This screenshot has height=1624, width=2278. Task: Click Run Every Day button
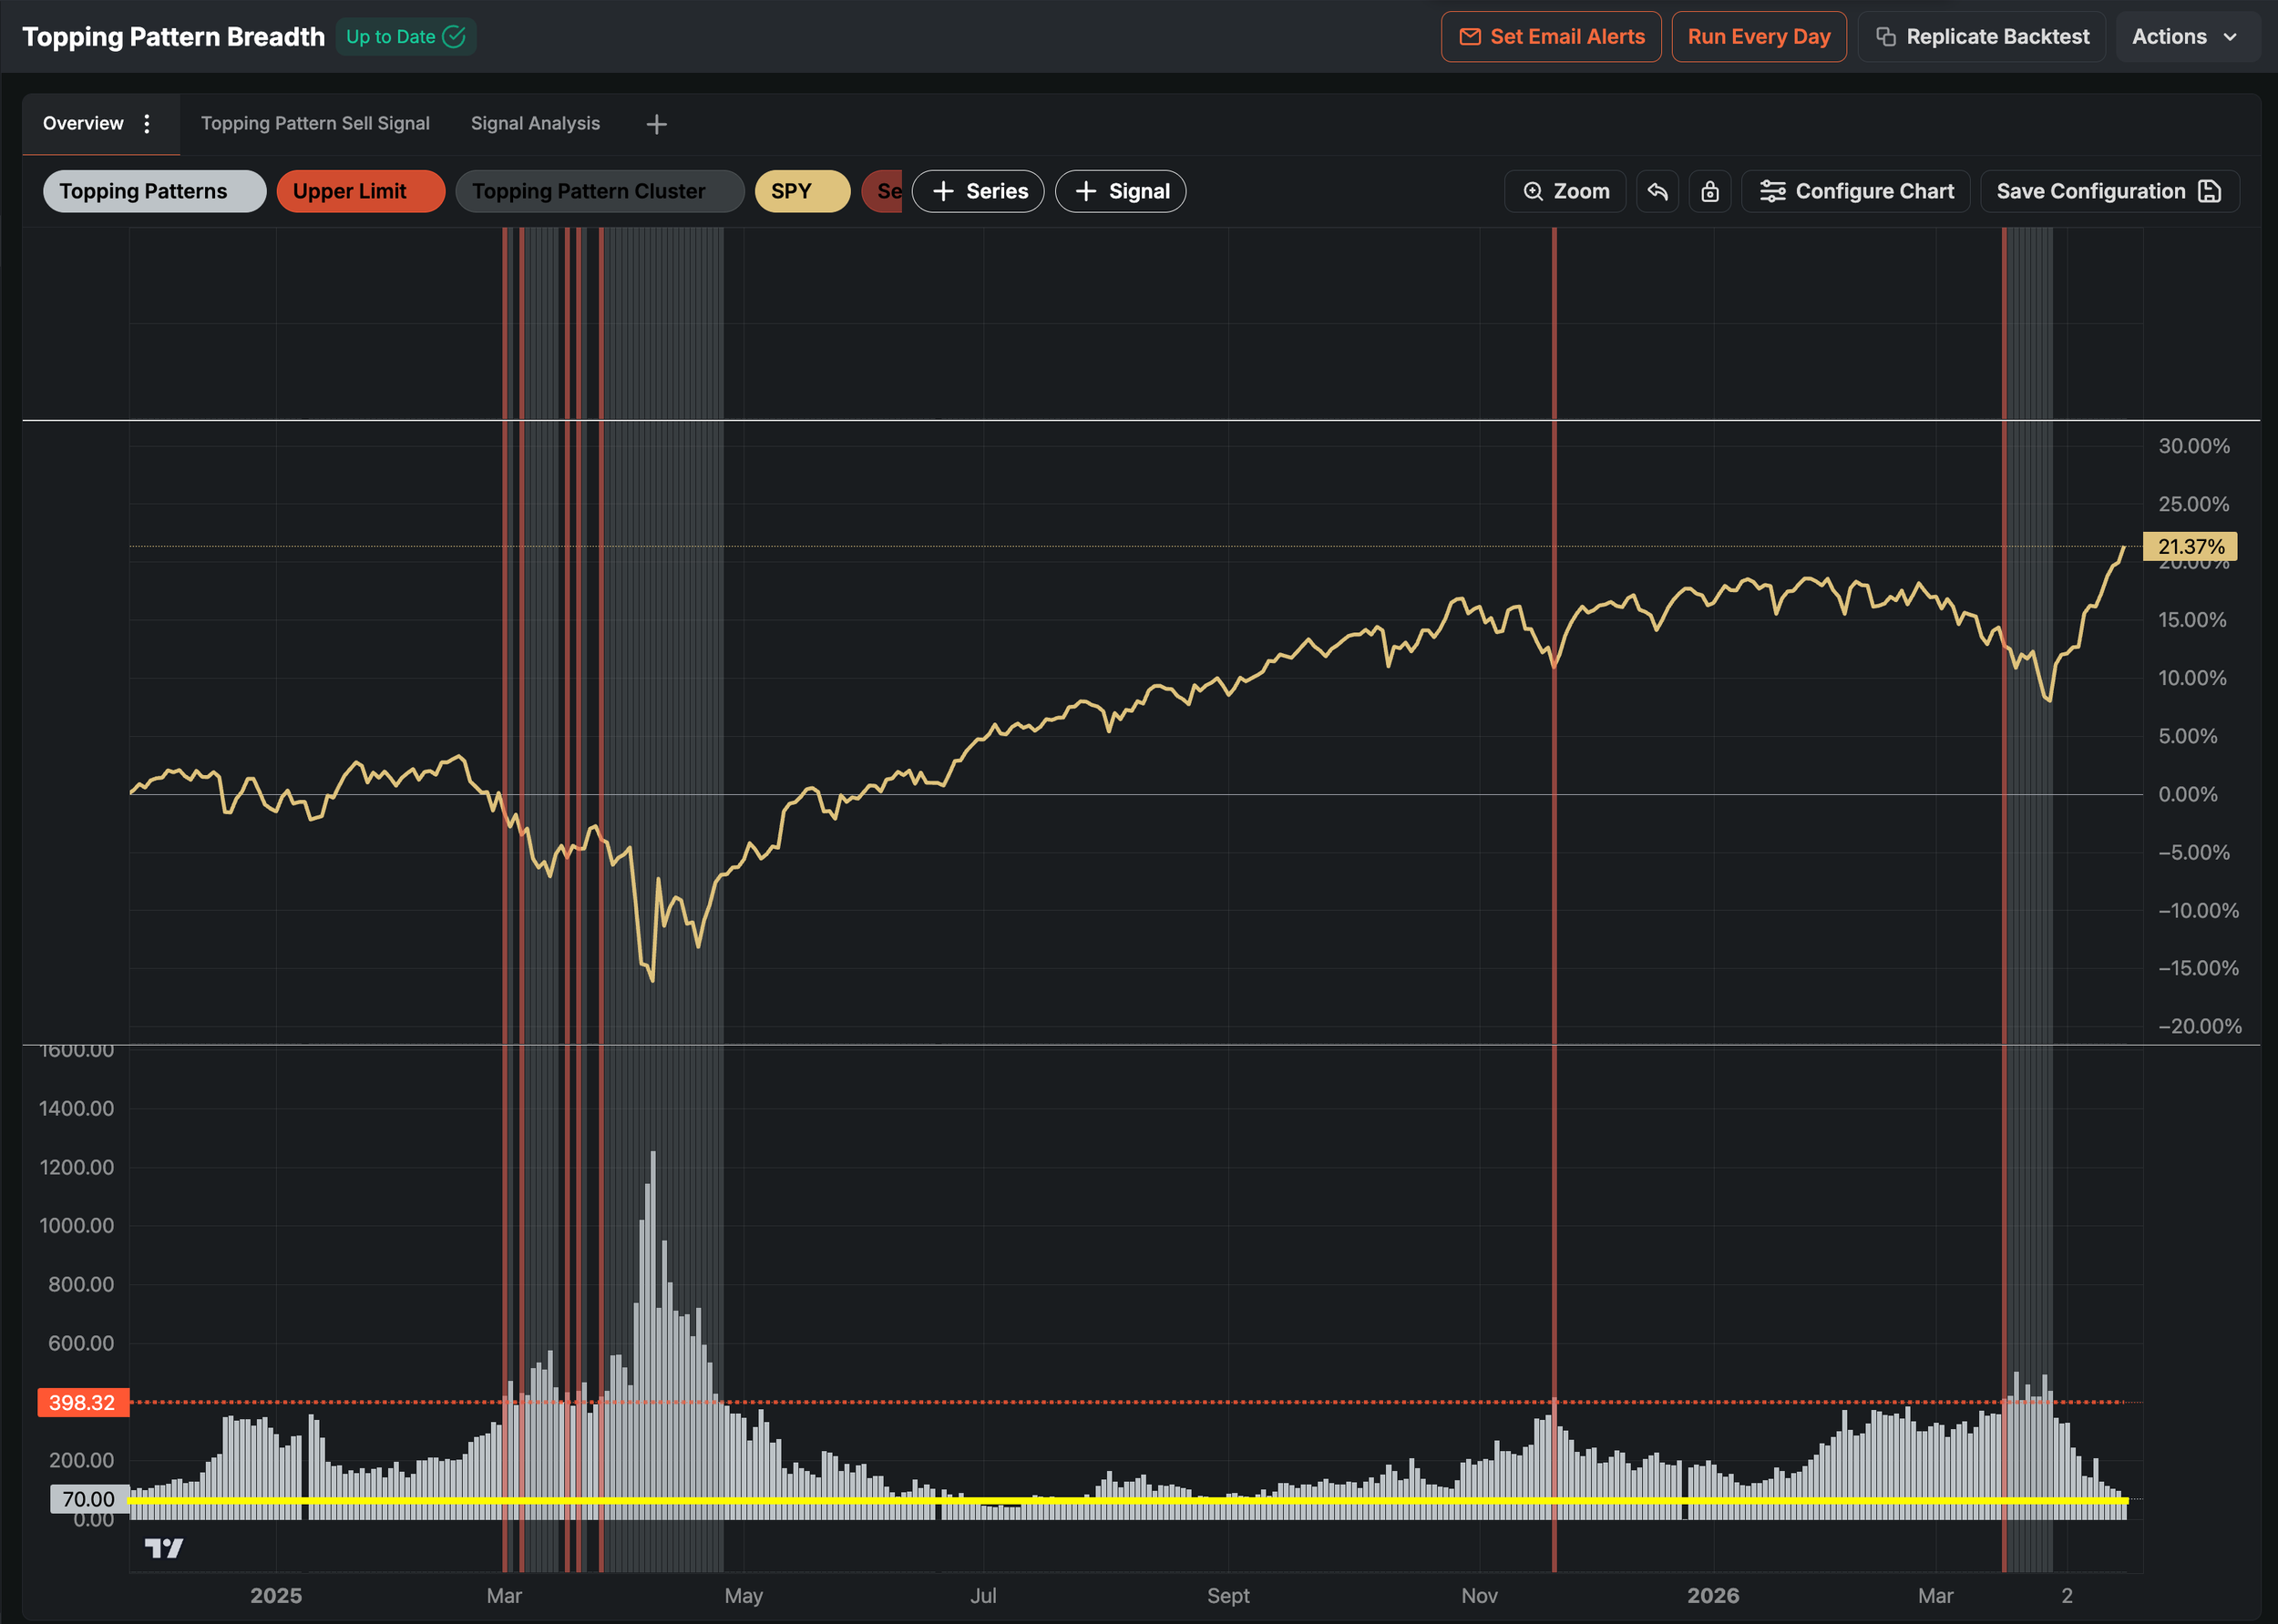pyautogui.click(x=1759, y=37)
